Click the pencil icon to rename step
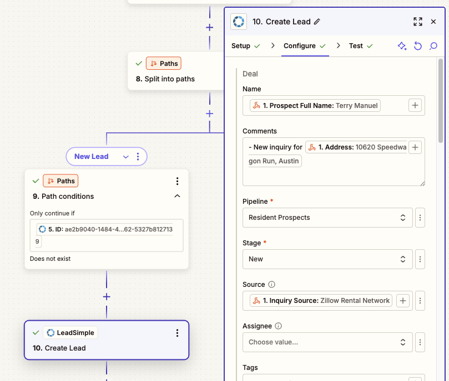 [x=317, y=22]
